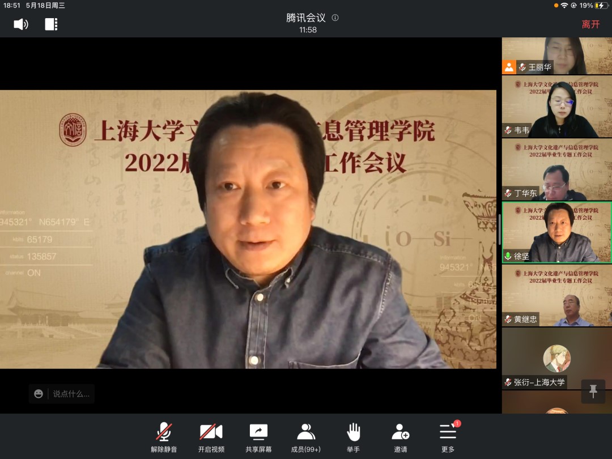Switch the video layout view icon
The image size is (612, 459).
(51, 24)
